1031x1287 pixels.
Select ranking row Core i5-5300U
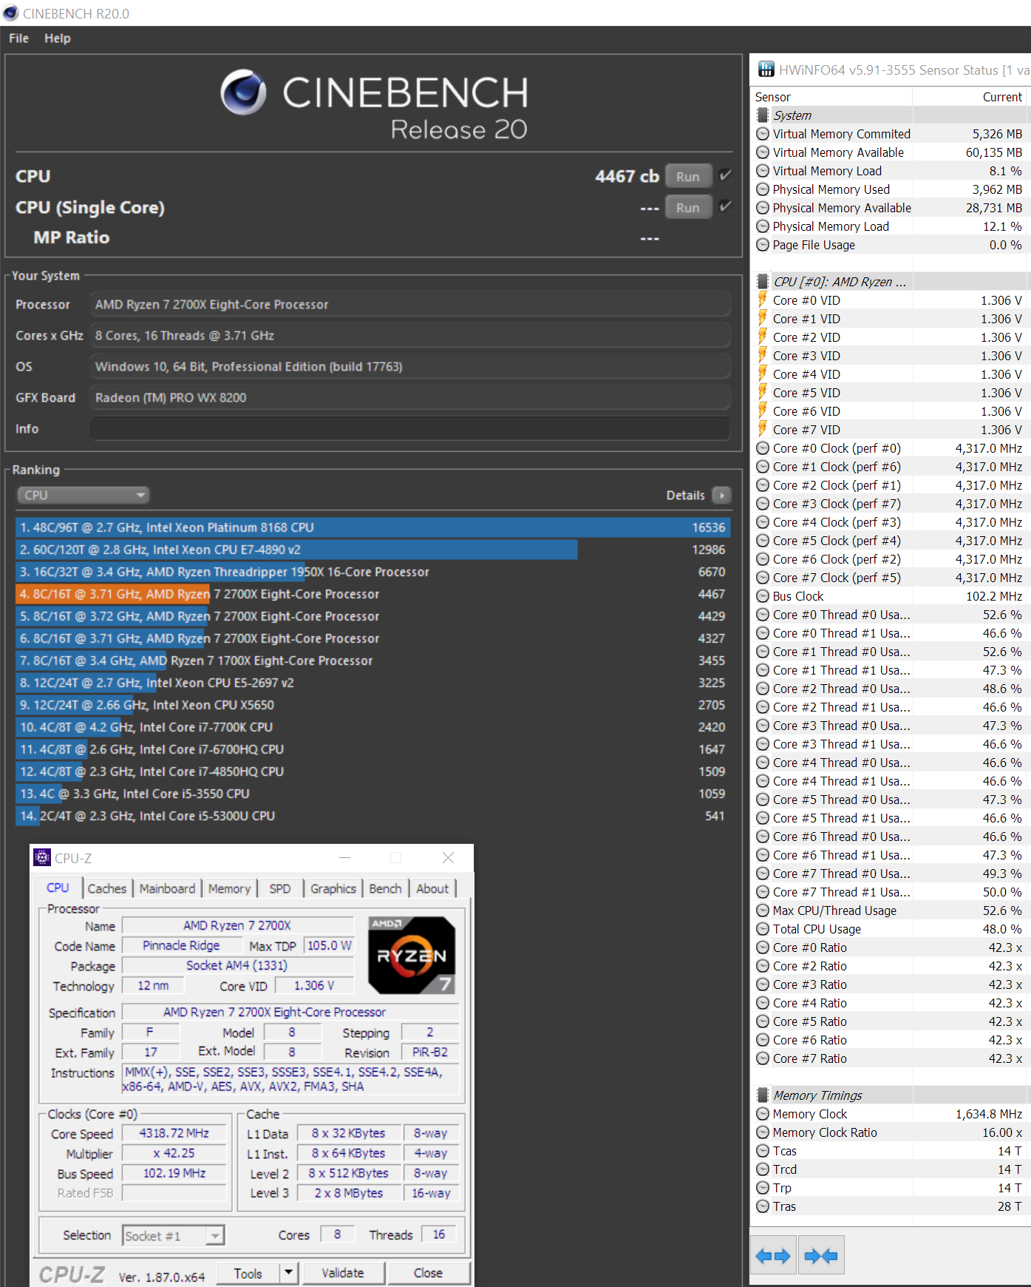click(x=372, y=816)
